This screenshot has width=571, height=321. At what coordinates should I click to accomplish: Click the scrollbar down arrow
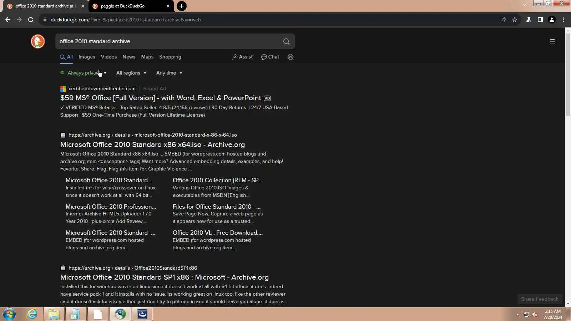pyautogui.click(x=568, y=304)
